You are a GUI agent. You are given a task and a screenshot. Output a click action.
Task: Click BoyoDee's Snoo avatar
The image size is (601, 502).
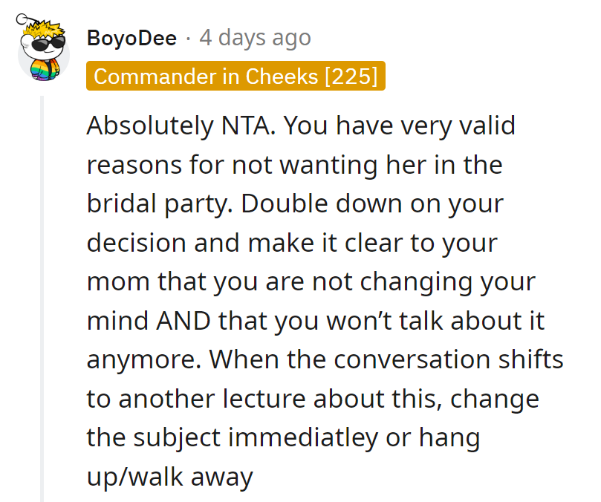(43, 52)
